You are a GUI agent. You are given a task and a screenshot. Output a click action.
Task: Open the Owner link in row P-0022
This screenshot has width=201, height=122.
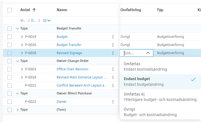[x=61, y=102]
